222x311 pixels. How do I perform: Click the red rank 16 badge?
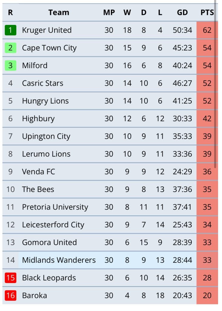tap(11, 295)
